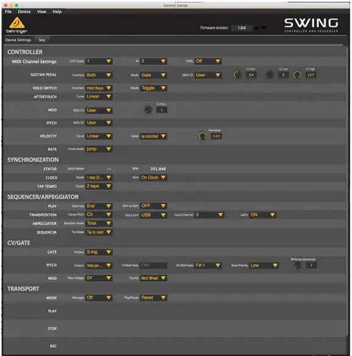Adjust Sustain Pedal CC Low knob
Screen dimensions: 352x356
270,75
